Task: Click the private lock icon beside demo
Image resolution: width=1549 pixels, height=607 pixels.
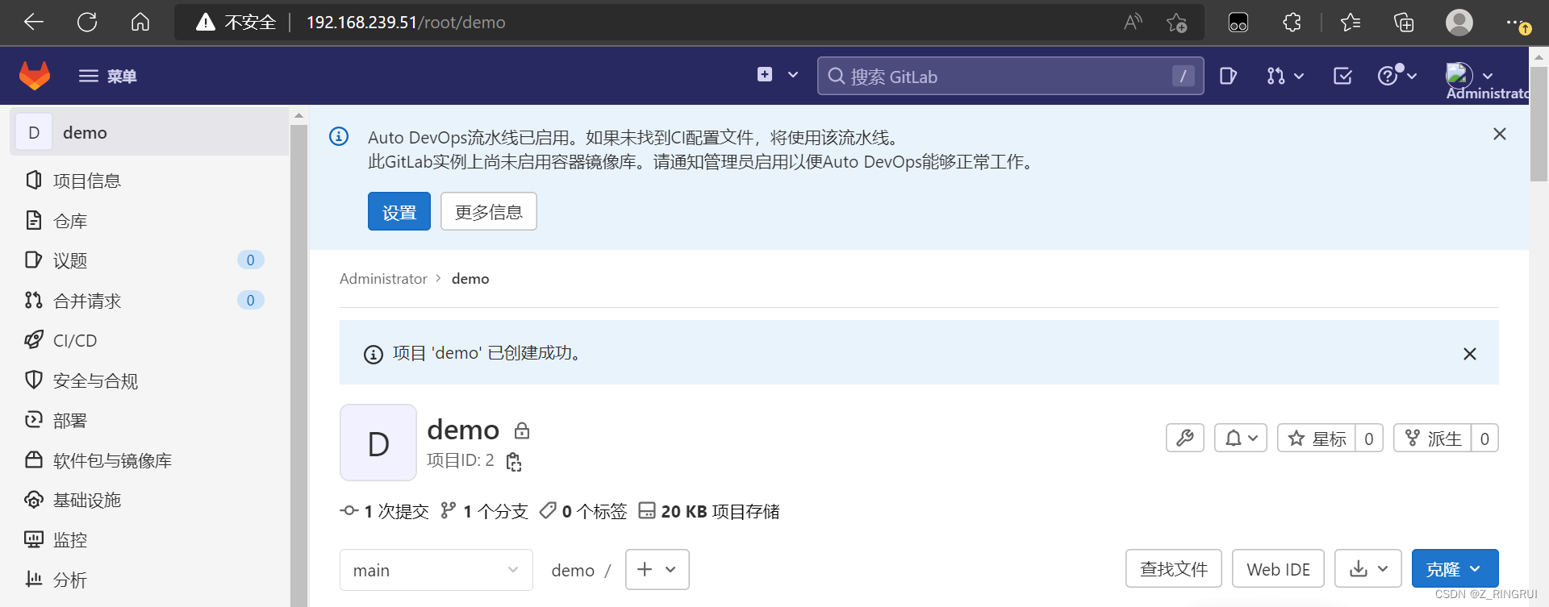Action: click(522, 430)
